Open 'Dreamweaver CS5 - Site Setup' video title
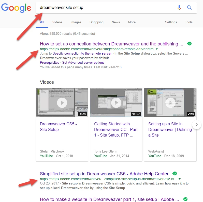Viewport: 203px width, 202px height. [x=58, y=127]
